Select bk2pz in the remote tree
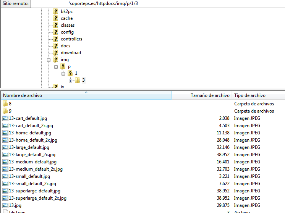285x213 pixels. (x=67, y=11)
